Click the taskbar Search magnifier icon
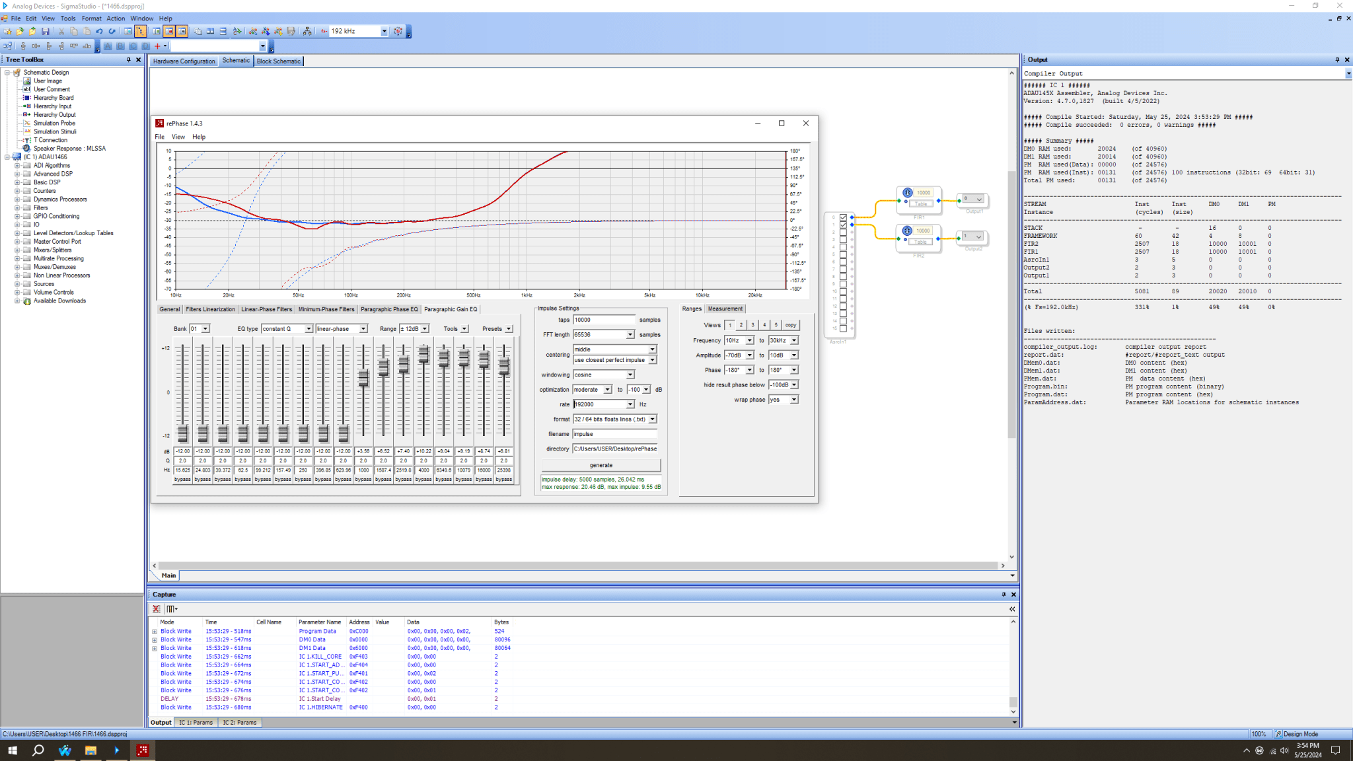 coord(38,750)
